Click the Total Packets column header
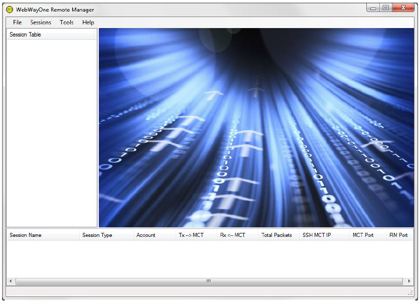Image resolution: width=419 pixels, height=301 pixels. pyautogui.click(x=277, y=235)
